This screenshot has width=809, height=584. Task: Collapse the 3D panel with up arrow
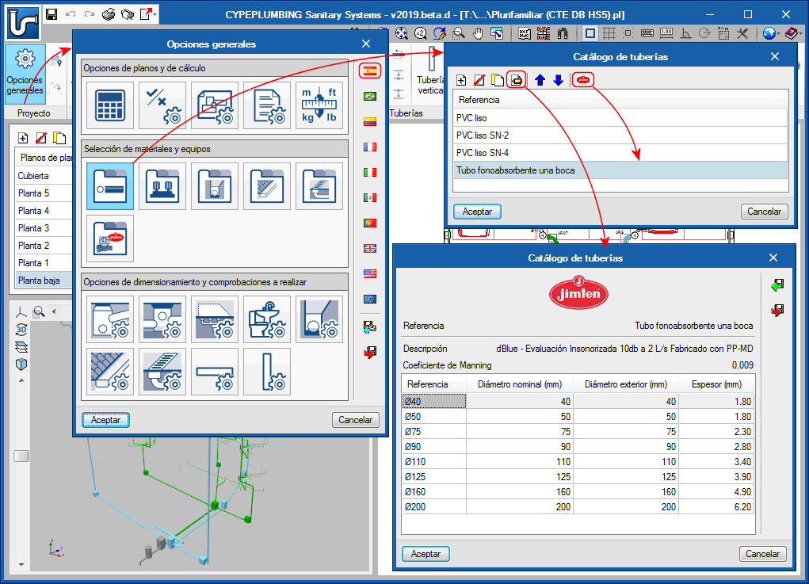21,380
